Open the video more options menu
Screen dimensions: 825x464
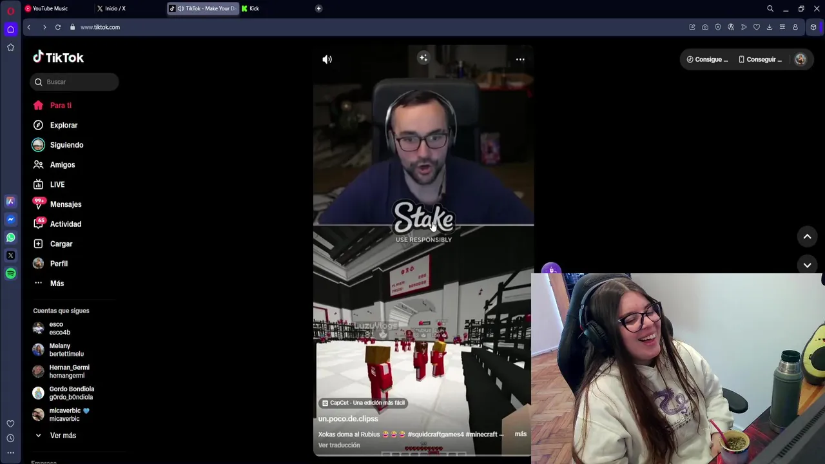(520, 59)
